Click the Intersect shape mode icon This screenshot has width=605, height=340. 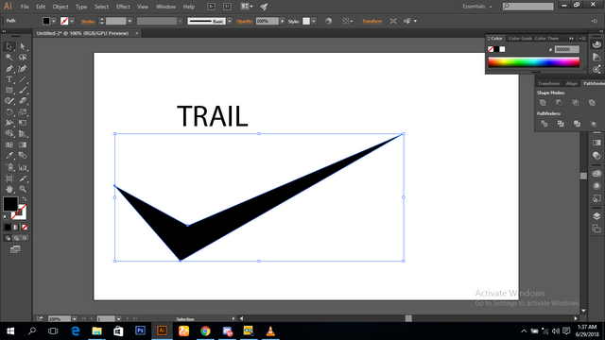point(576,103)
